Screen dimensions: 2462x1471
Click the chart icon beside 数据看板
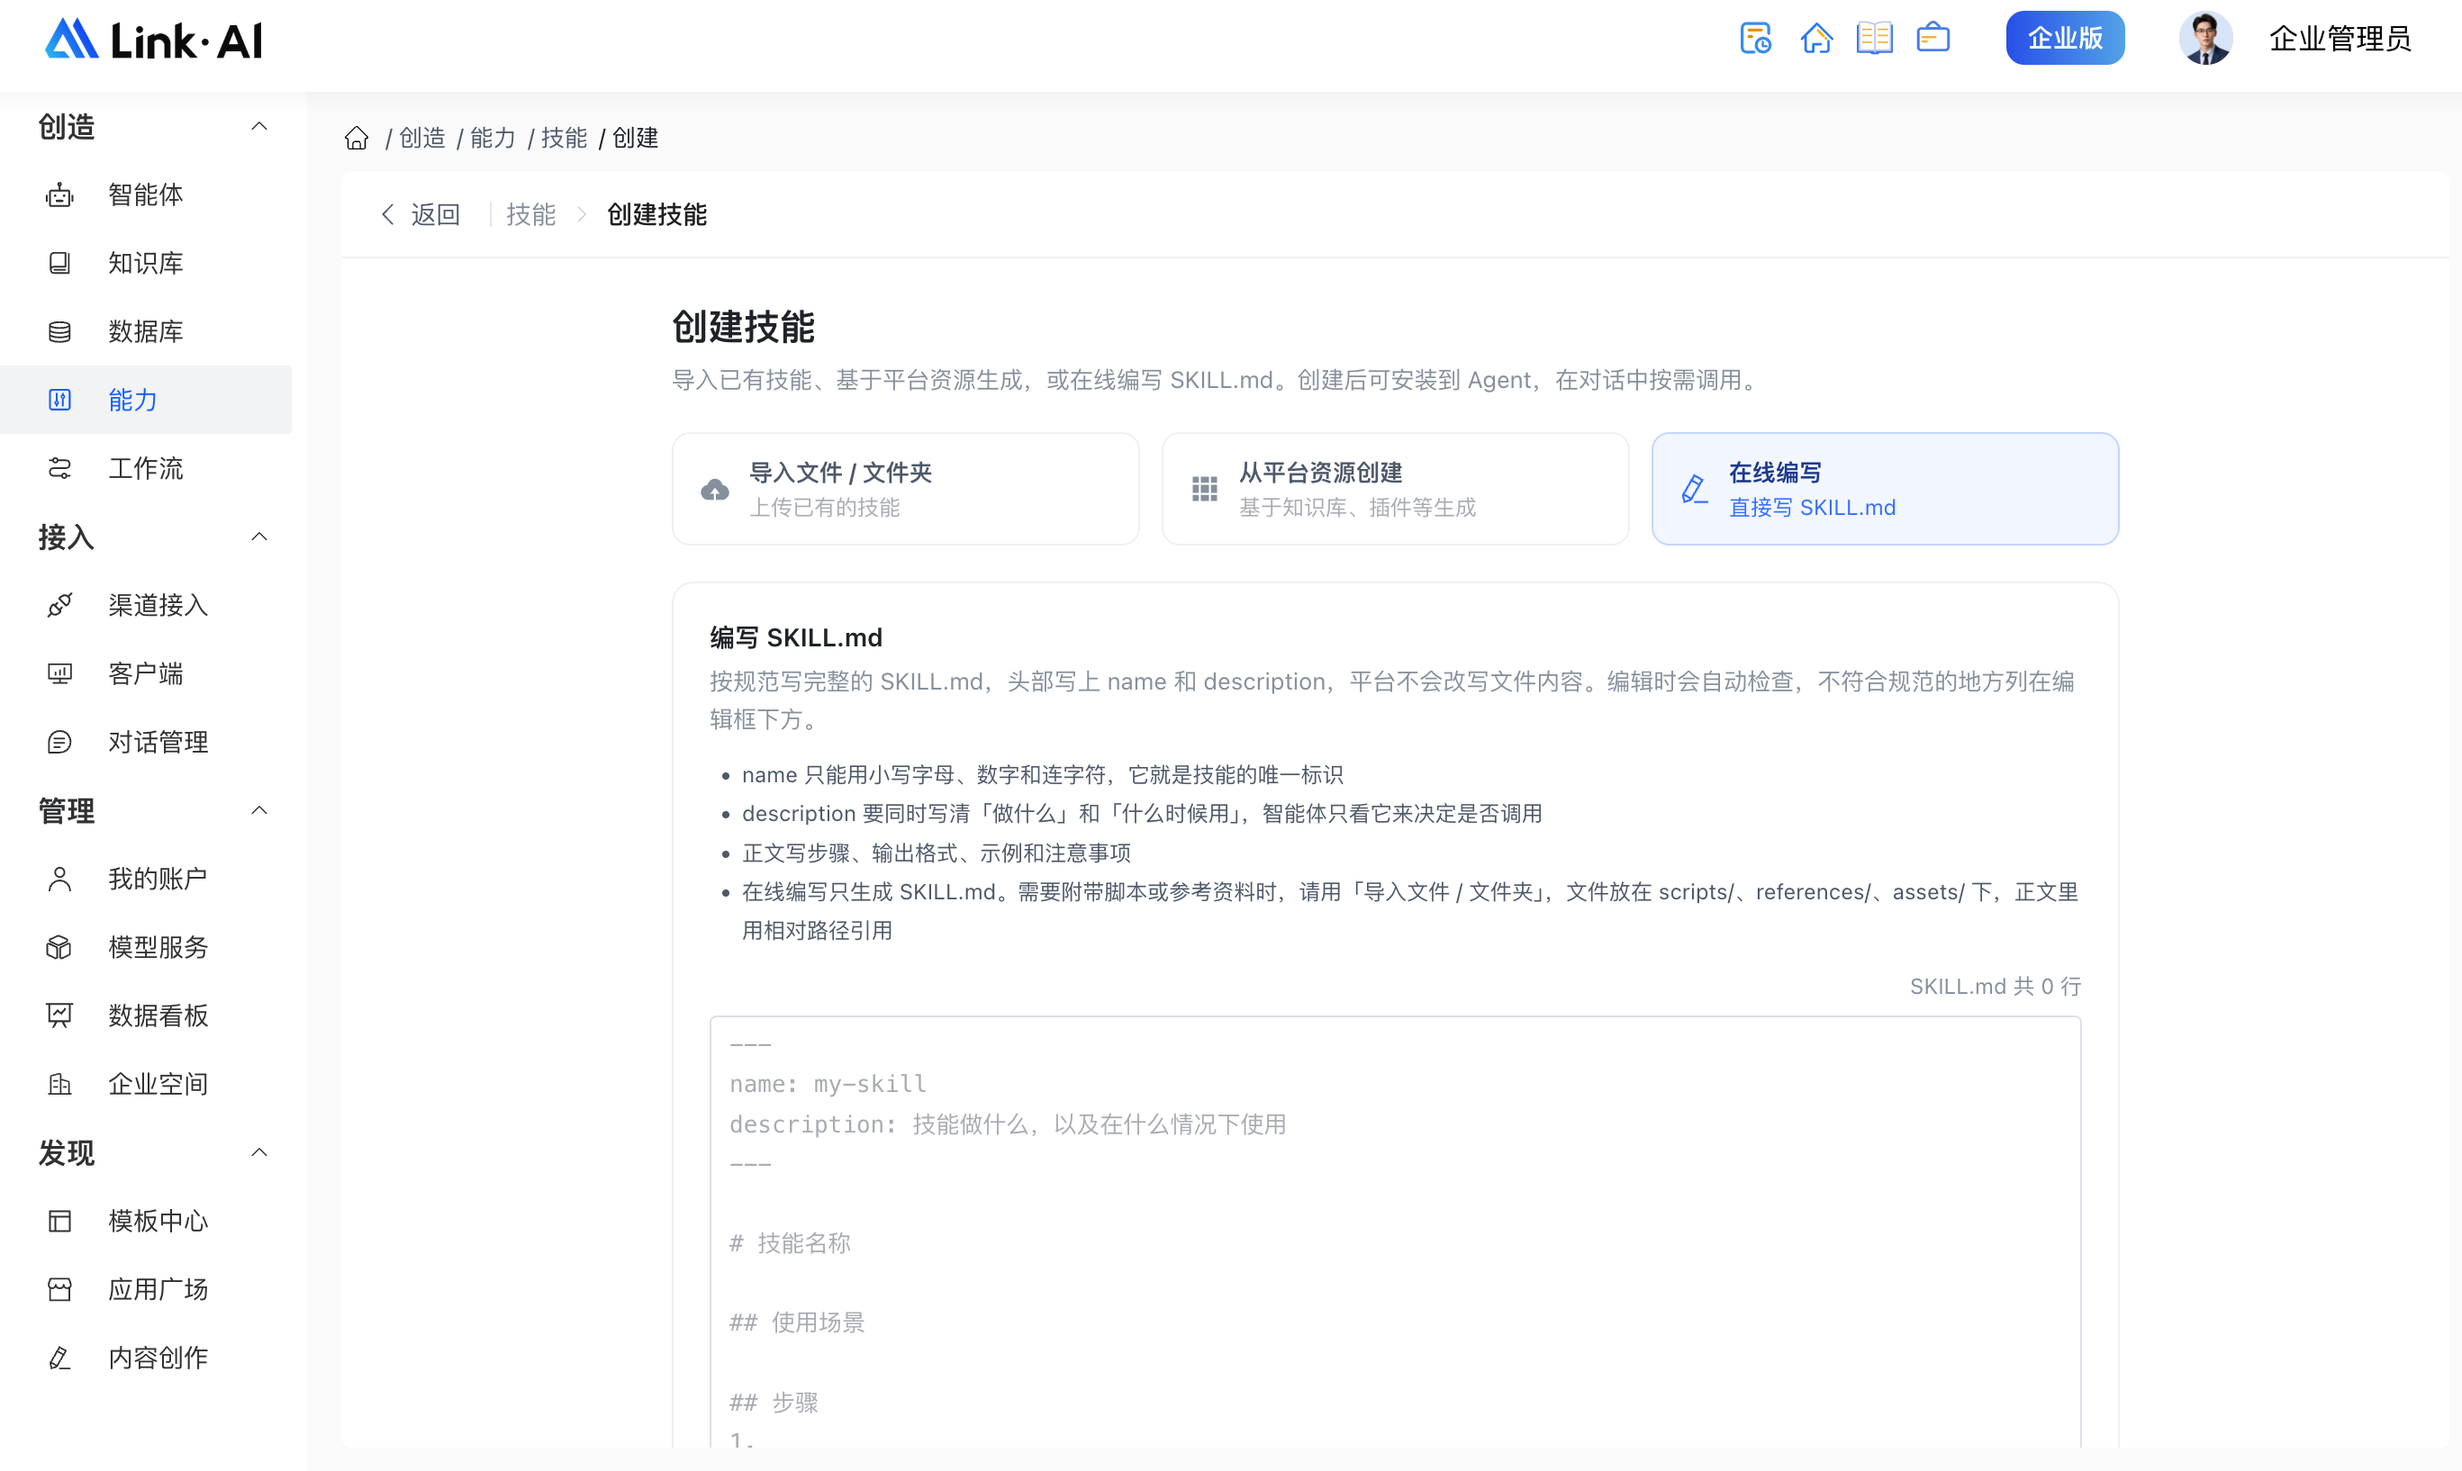[59, 1016]
